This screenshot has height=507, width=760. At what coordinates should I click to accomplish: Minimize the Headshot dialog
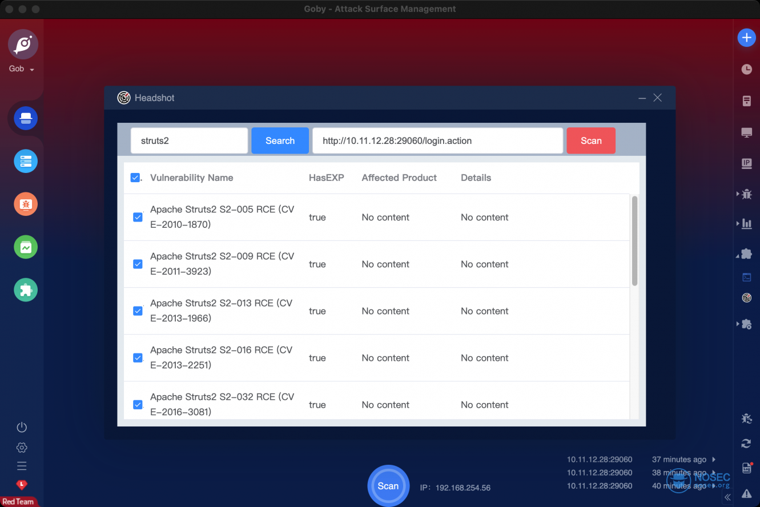pos(642,98)
